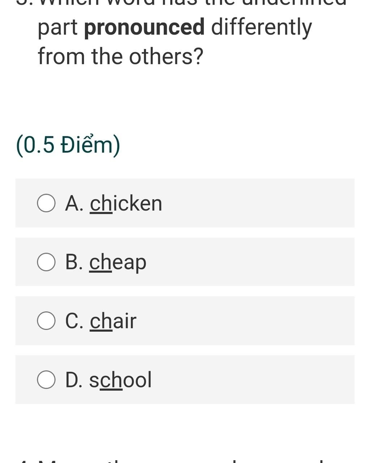Tap the letter 'A.' option prefix
Screen dimensions: 370x463
[x=74, y=203]
